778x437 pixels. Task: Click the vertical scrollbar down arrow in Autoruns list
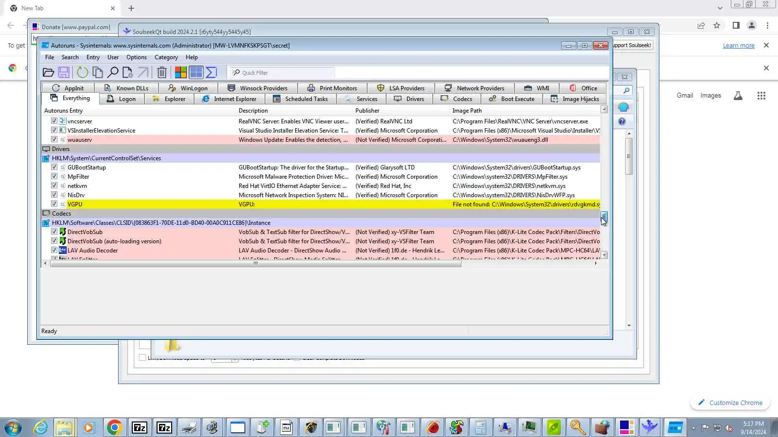pyautogui.click(x=604, y=255)
